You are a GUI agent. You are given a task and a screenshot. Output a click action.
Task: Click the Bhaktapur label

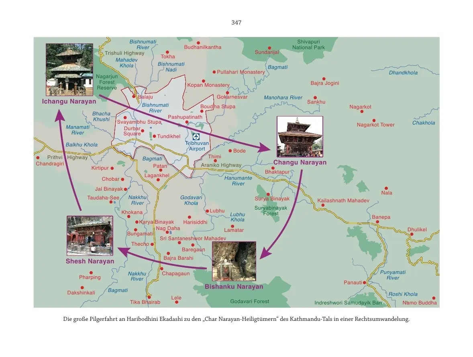[277, 172]
